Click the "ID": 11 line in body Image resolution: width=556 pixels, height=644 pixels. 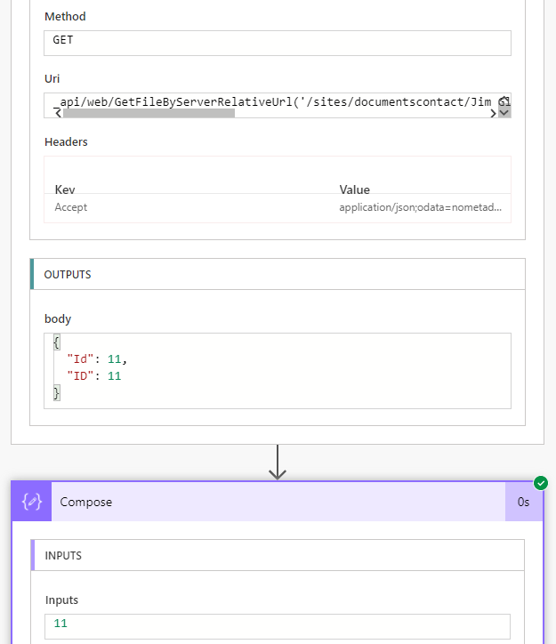pos(94,376)
